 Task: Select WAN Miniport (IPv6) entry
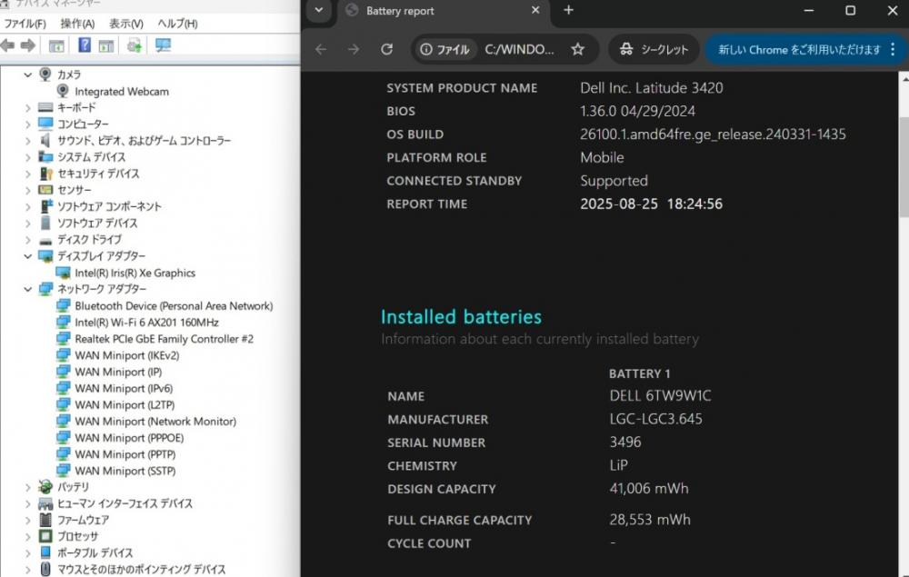point(124,388)
